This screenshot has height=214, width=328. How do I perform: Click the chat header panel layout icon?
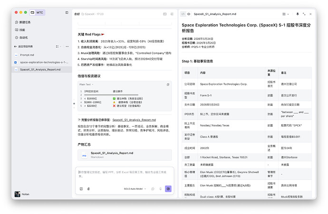click(165, 14)
